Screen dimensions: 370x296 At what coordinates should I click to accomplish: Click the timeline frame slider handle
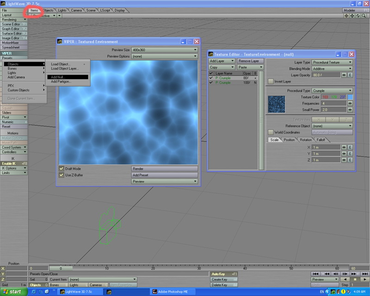point(61,268)
